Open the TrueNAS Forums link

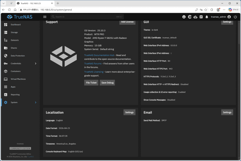(93, 63)
